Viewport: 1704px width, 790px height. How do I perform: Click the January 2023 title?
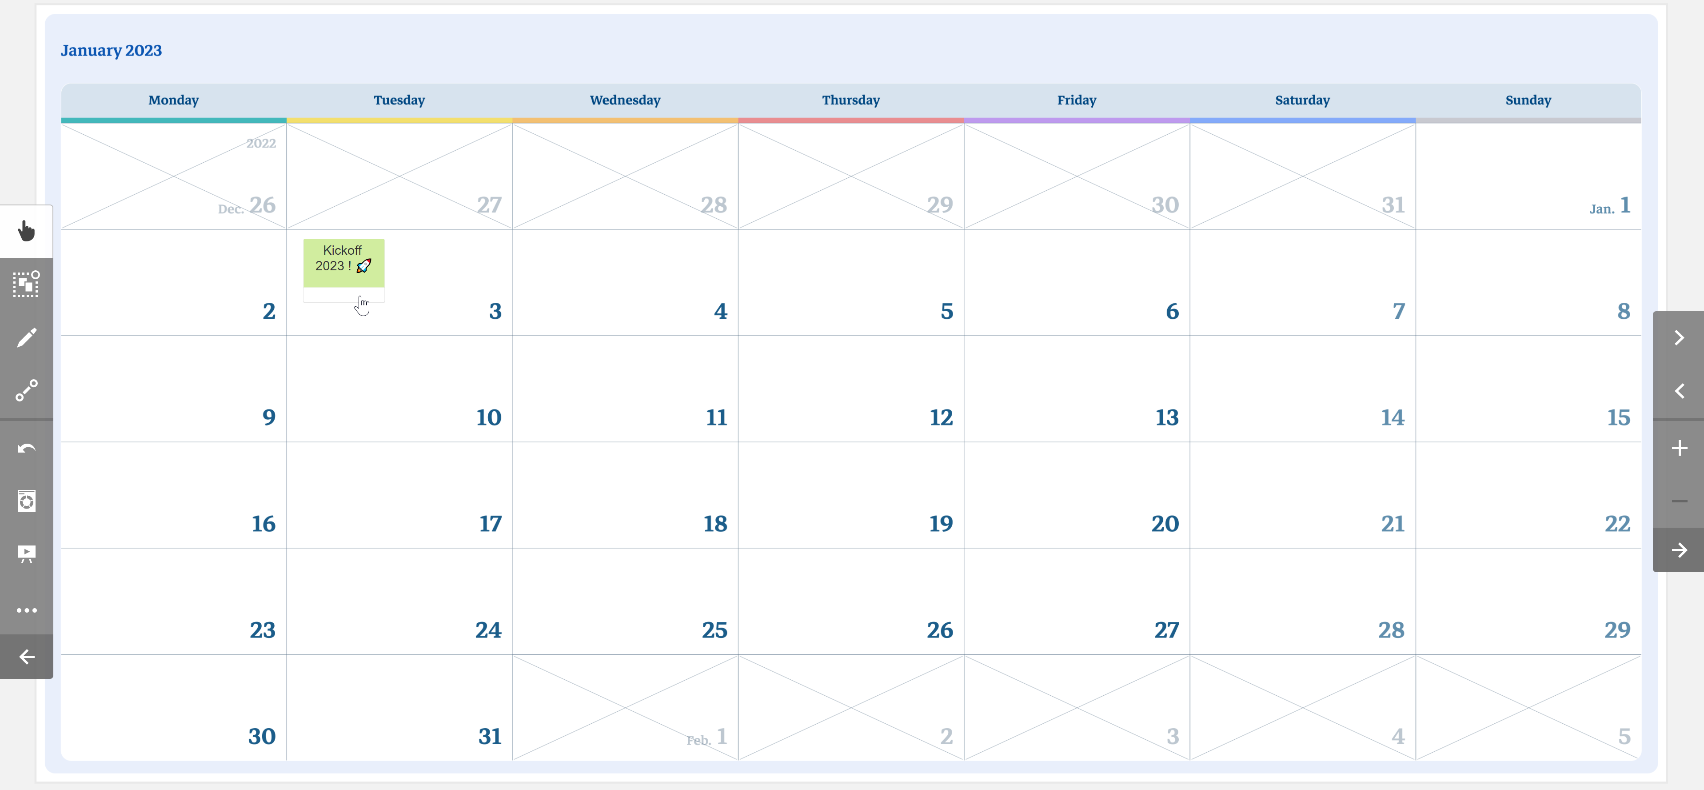pyautogui.click(x=111, y=50)
